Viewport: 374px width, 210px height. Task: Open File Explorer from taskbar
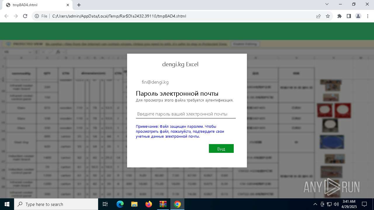tap(134, 204)
